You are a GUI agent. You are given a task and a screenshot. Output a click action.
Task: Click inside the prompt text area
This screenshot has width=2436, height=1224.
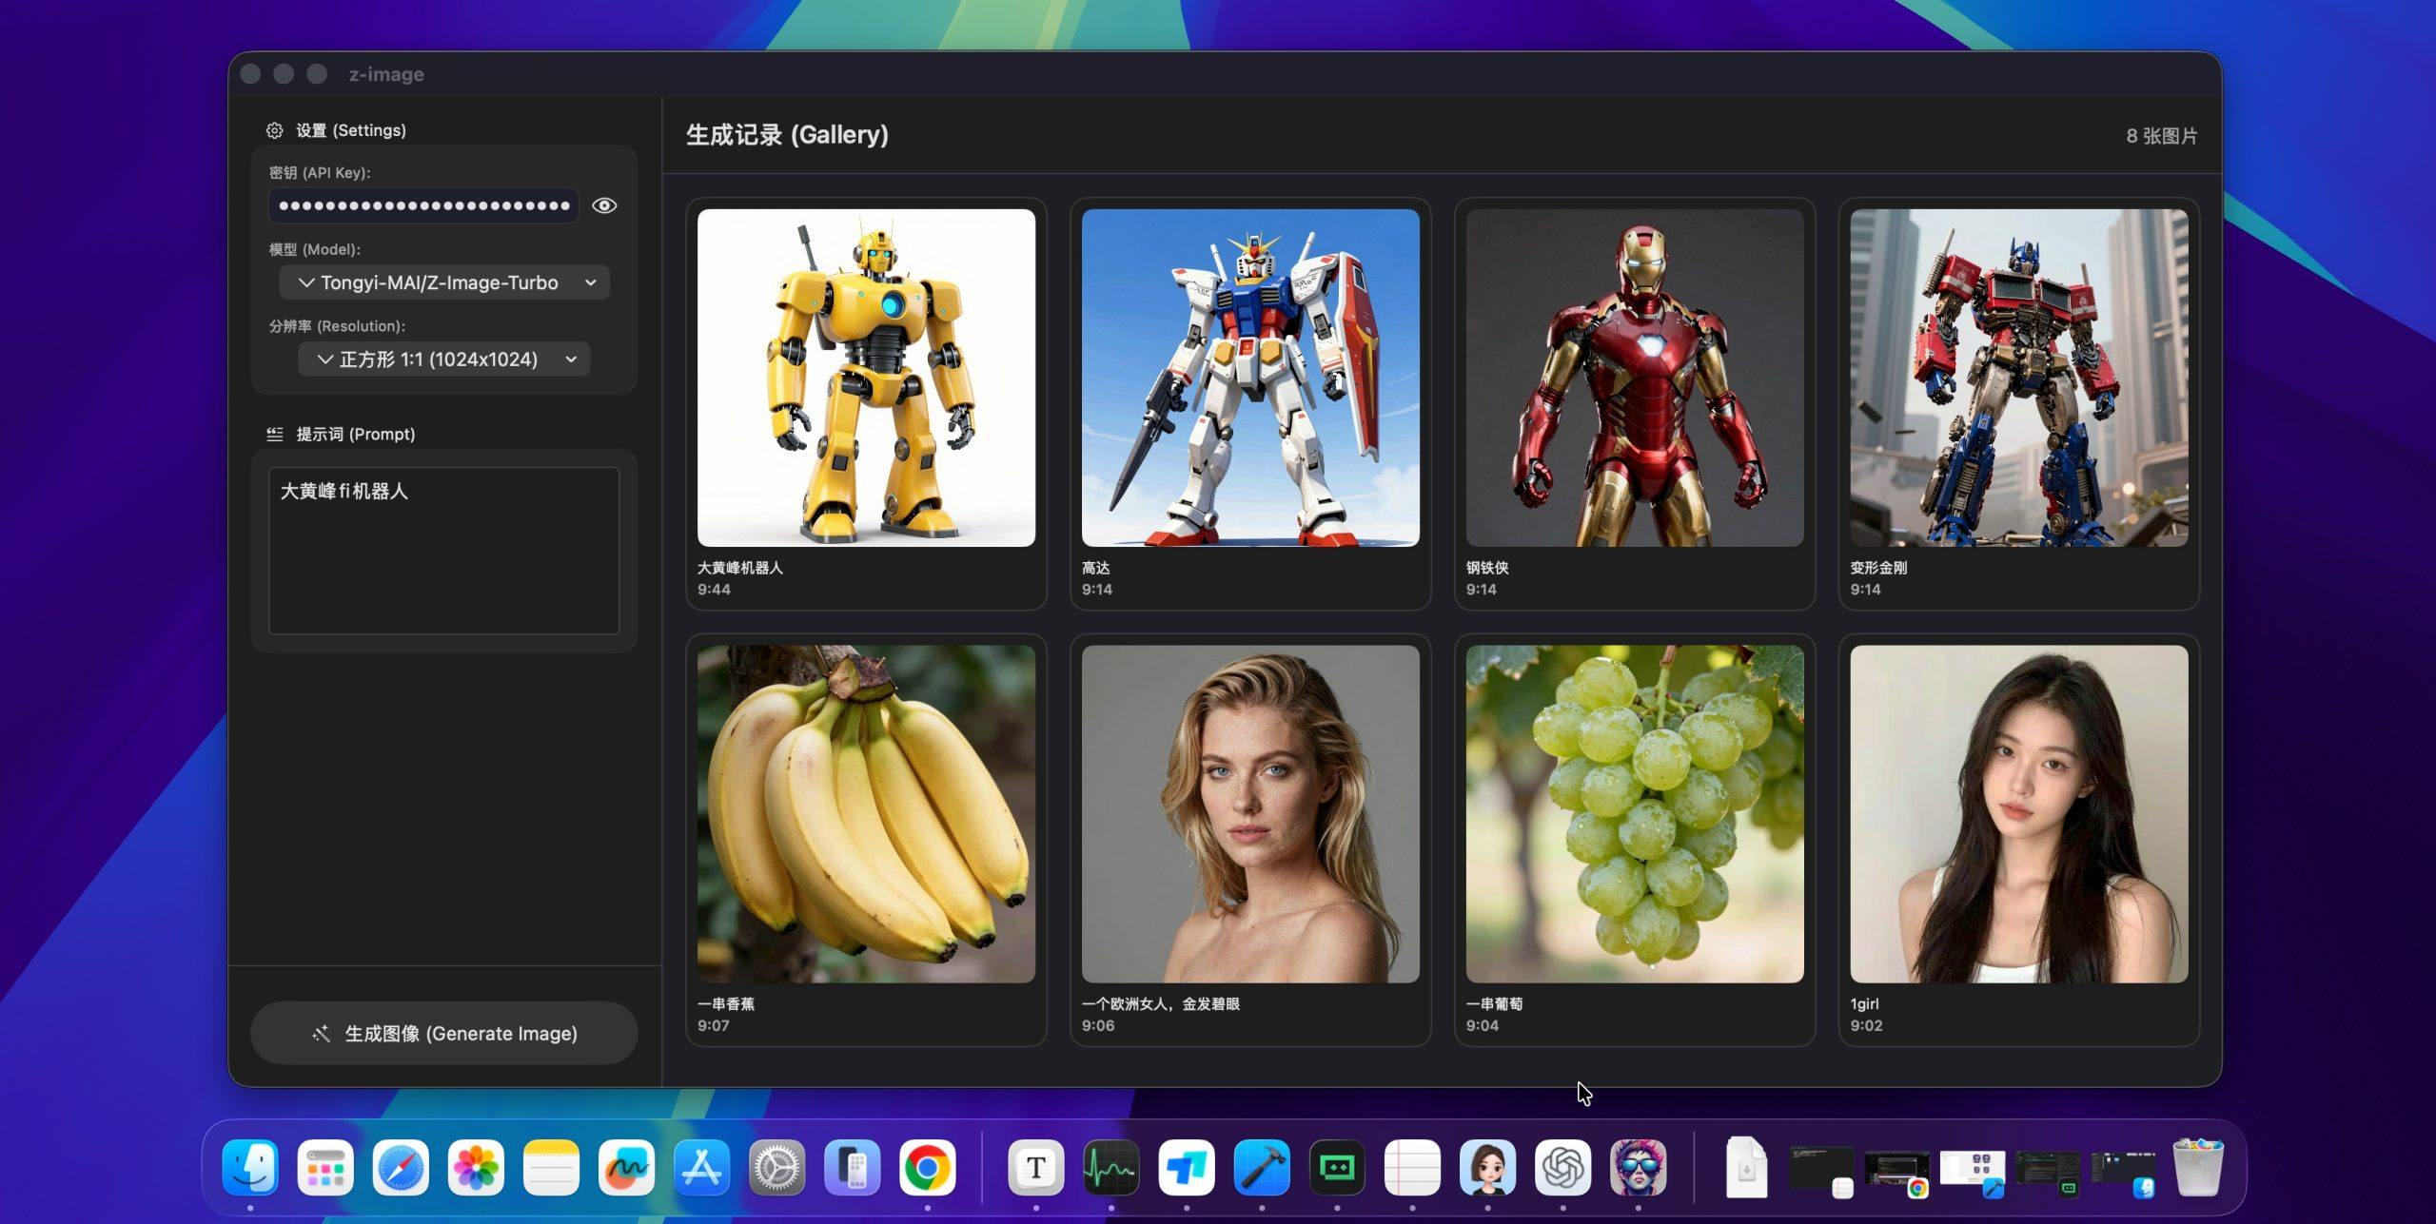point(444,552)
